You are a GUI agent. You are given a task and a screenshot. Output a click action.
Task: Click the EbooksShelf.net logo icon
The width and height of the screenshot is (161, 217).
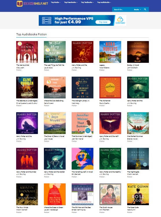point(19,4)
